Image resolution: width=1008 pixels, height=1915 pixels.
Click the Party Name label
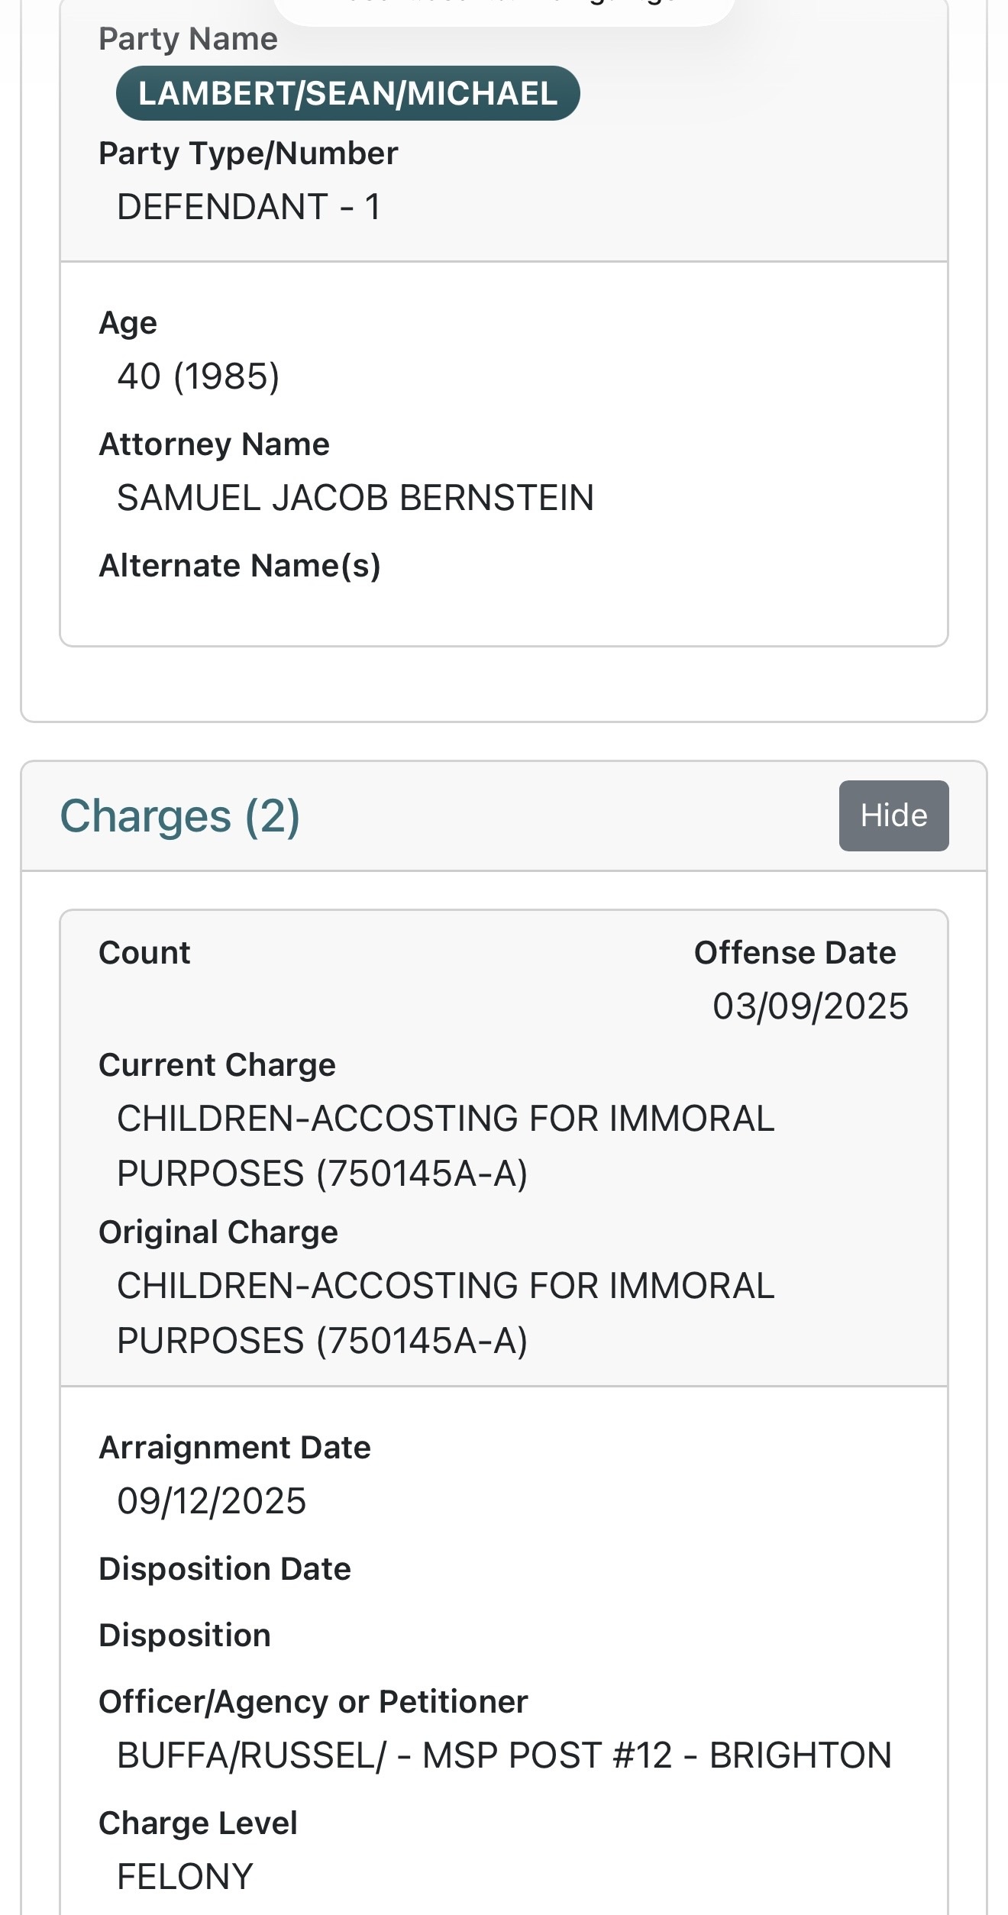pos(188,39)
